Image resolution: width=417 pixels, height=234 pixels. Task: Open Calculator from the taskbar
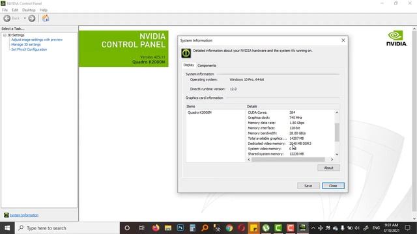193,228
